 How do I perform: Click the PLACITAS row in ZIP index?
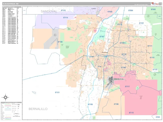coord(11,13)
